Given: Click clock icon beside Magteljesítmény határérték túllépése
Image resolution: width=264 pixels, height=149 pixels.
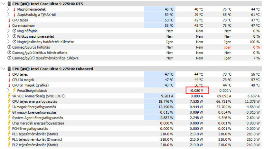Looking at the screenshot, I should click(14, 42).
